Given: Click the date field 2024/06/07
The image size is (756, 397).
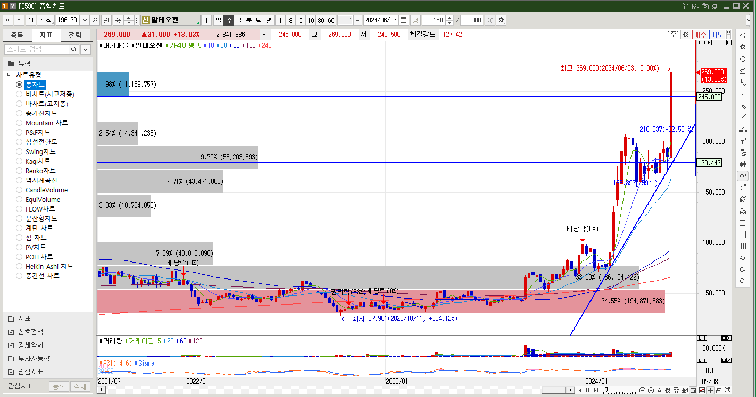Looking at the screenshot, I should [x=381, y=20].
